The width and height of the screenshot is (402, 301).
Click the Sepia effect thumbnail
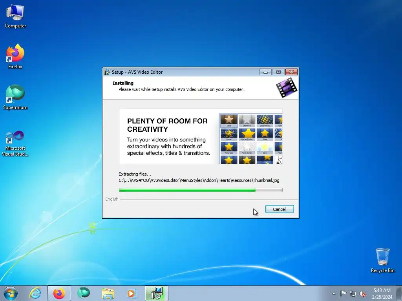pyautogui.click(x=229, y=121)
